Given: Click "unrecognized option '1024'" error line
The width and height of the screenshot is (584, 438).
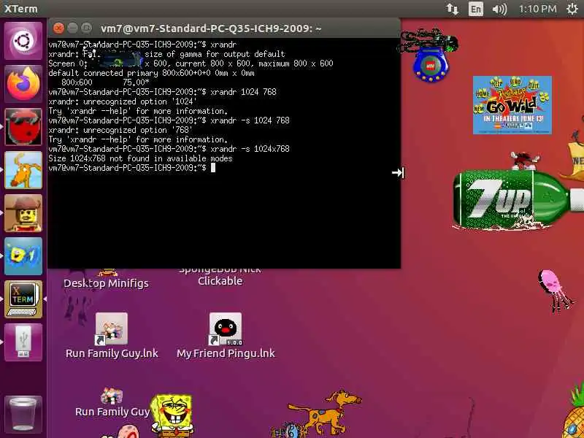Looking at the screenshot, I should 123,101.
